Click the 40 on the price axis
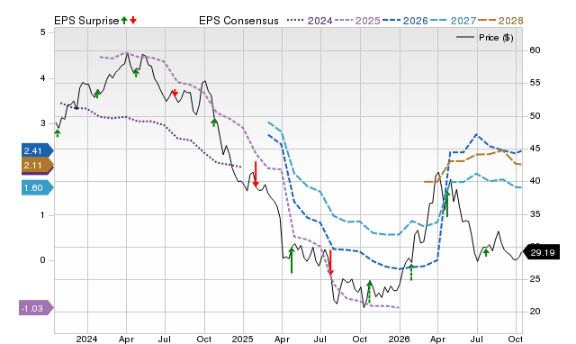This screenshot has height=344, width=576. click(535, 181)
